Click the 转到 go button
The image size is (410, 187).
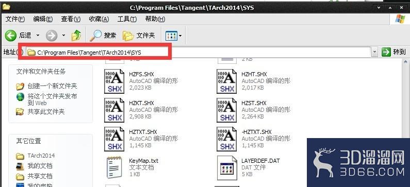click(x=393, y=52)
